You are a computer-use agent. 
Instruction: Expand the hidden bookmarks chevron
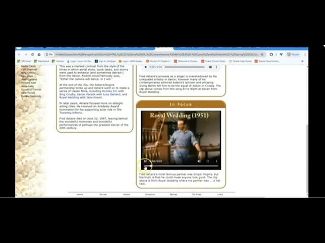pos(303,61)
